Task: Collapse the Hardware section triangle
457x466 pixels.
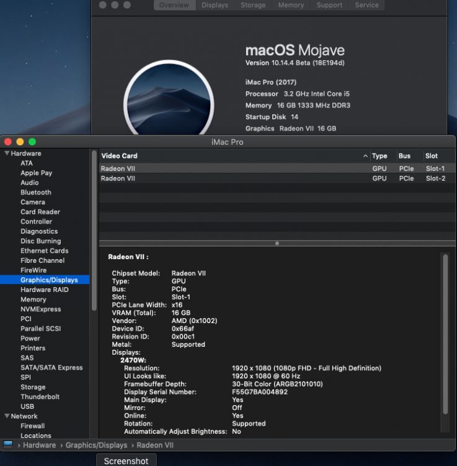Action: pos(7,153)
